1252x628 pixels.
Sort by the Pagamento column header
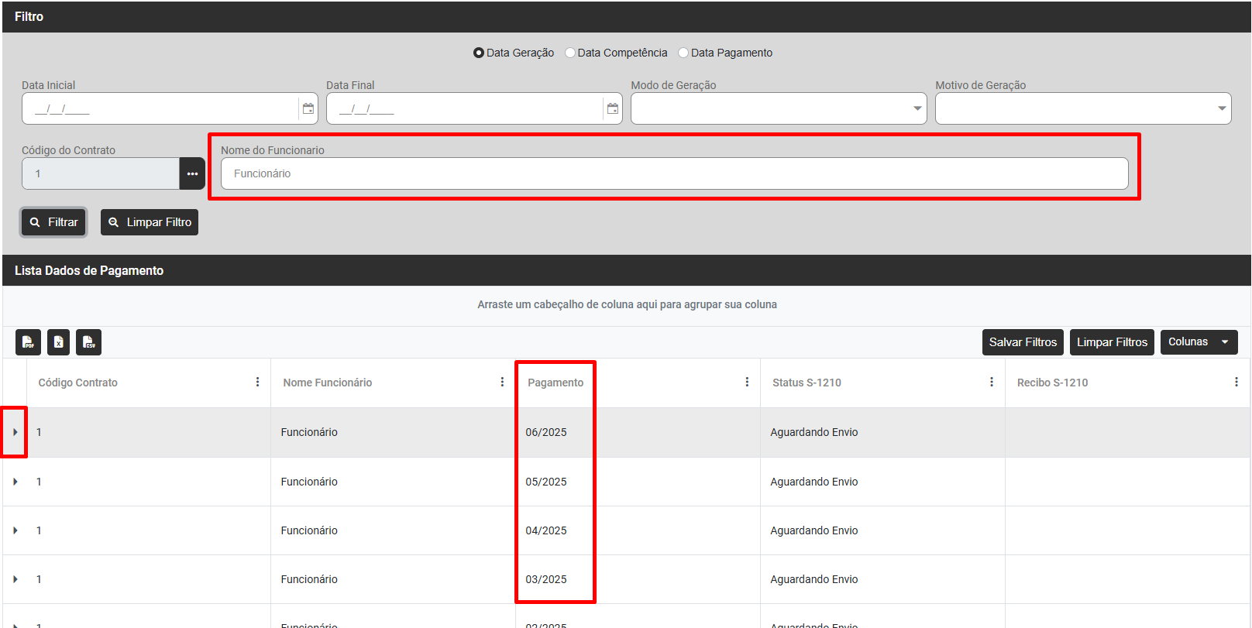[555, 383]
